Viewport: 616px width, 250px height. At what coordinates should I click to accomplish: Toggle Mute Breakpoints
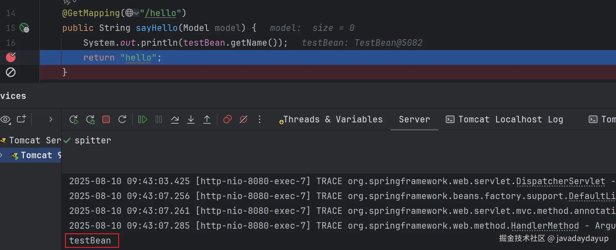[243, 119]
